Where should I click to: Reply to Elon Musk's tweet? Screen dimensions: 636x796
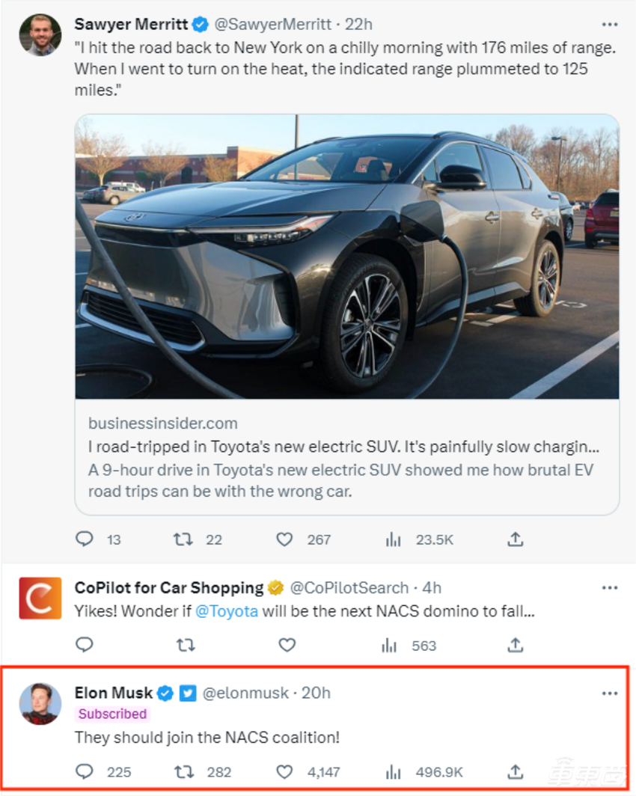[85, 772]
